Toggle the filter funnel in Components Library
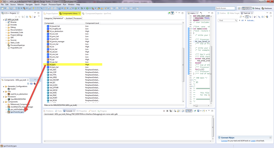This screenshot has width=274, height=148. click(172, 13)
